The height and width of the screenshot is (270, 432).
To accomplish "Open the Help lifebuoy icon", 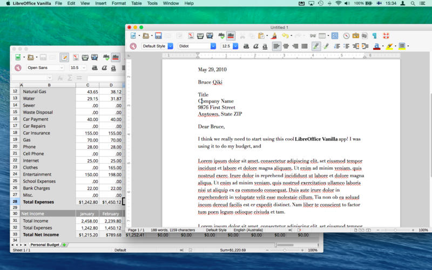I will click(386, 36).
